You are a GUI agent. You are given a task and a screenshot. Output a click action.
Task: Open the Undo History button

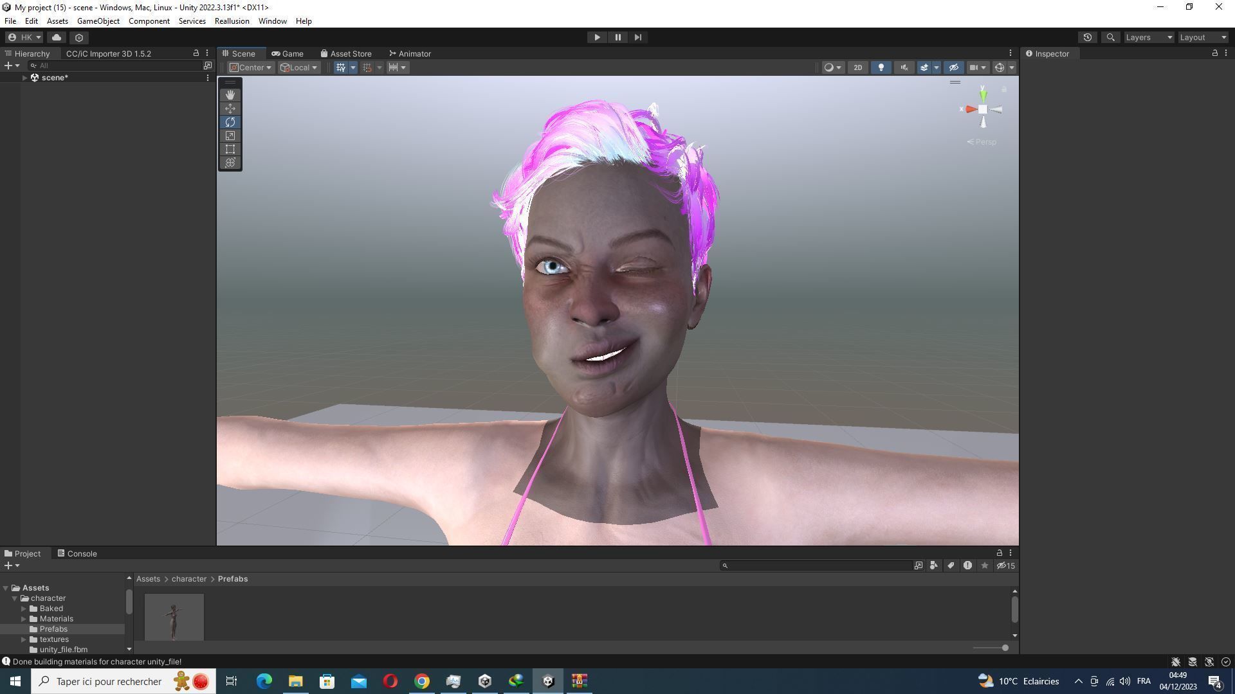point(1087,37)
